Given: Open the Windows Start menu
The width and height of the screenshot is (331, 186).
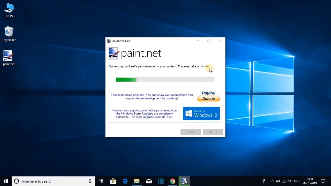Looking at the screenshot, I should [6, 181].
